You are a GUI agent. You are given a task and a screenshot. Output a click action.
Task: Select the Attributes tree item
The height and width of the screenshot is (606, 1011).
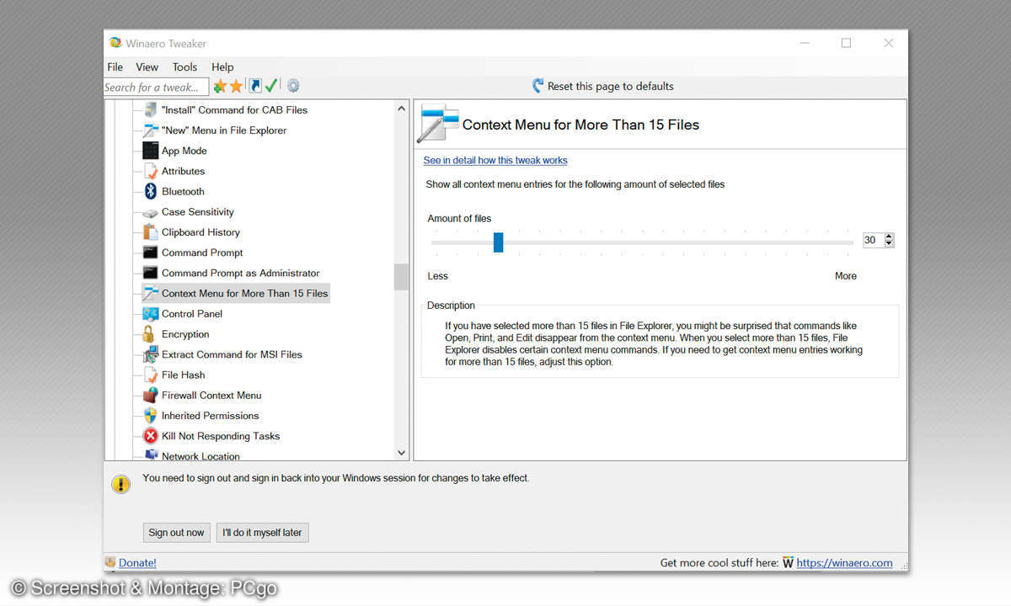tap(183, 171)
